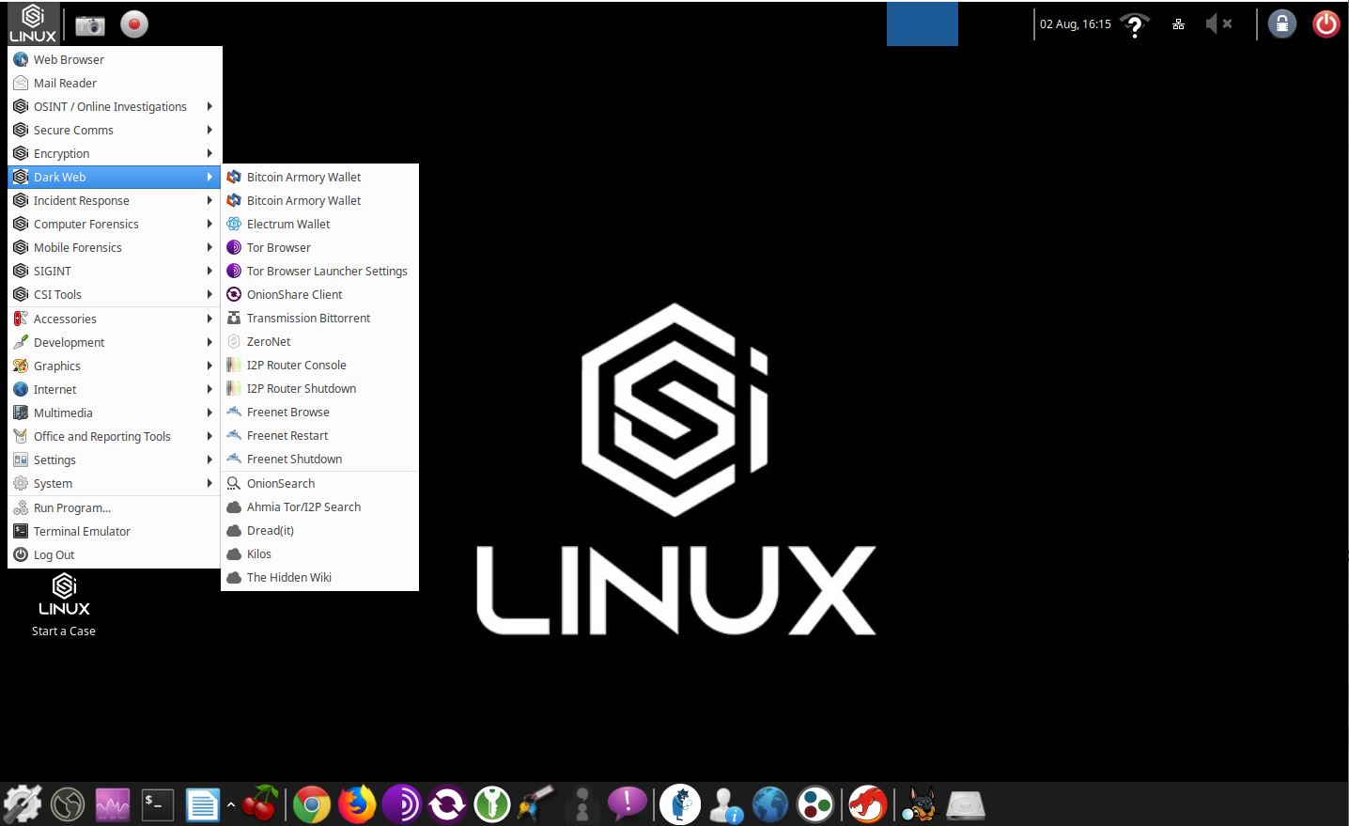This screenshot has height=826, width=1349.
Task: Open Web Browser from the main menu
Action: point(115,59)
